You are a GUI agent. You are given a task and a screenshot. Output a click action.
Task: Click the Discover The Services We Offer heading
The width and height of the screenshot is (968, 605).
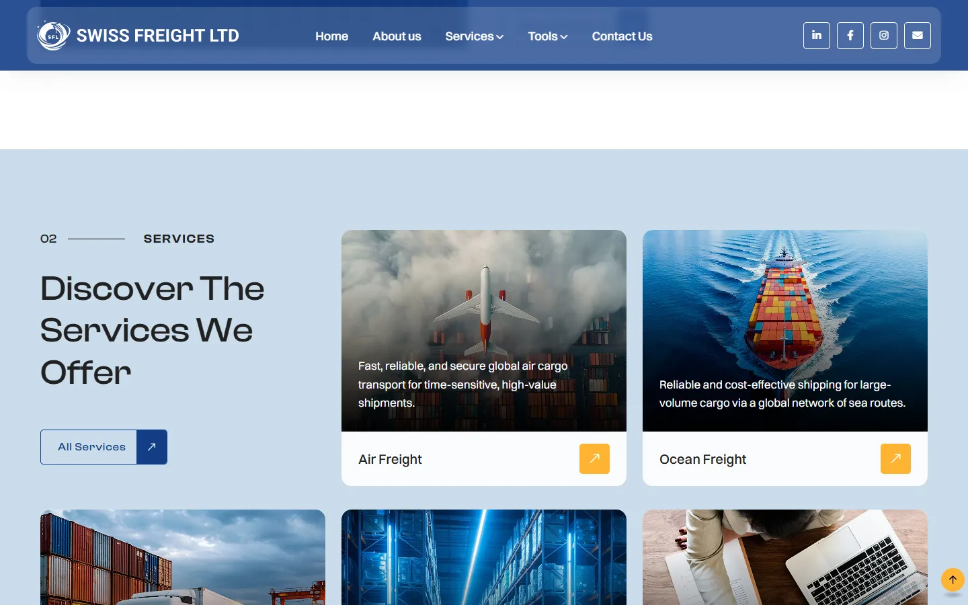153,330
